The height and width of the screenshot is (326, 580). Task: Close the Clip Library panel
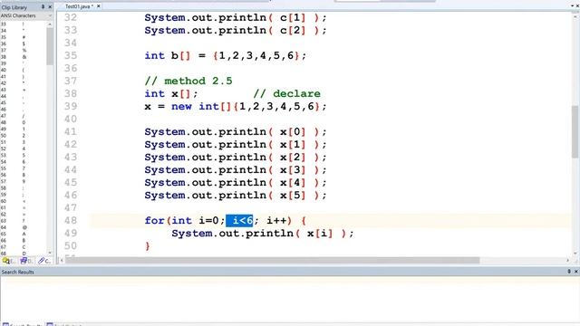tap(50, 6)
